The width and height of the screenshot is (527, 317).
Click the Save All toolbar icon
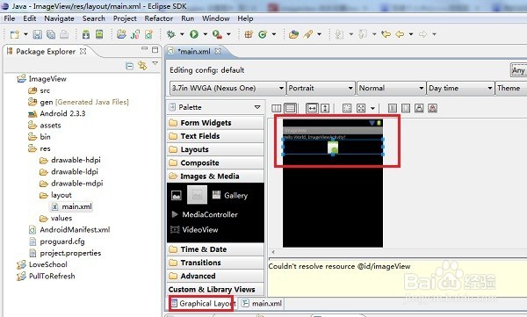pyautogui.click(x=51, y=34)
